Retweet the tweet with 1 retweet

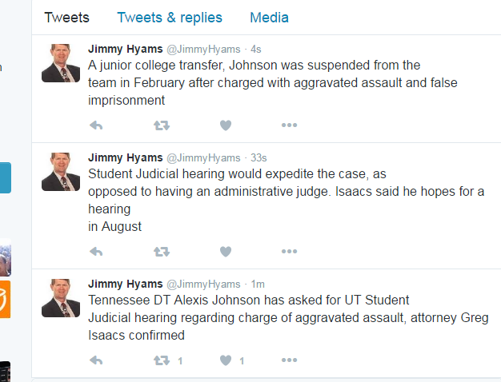coord(162,360)
